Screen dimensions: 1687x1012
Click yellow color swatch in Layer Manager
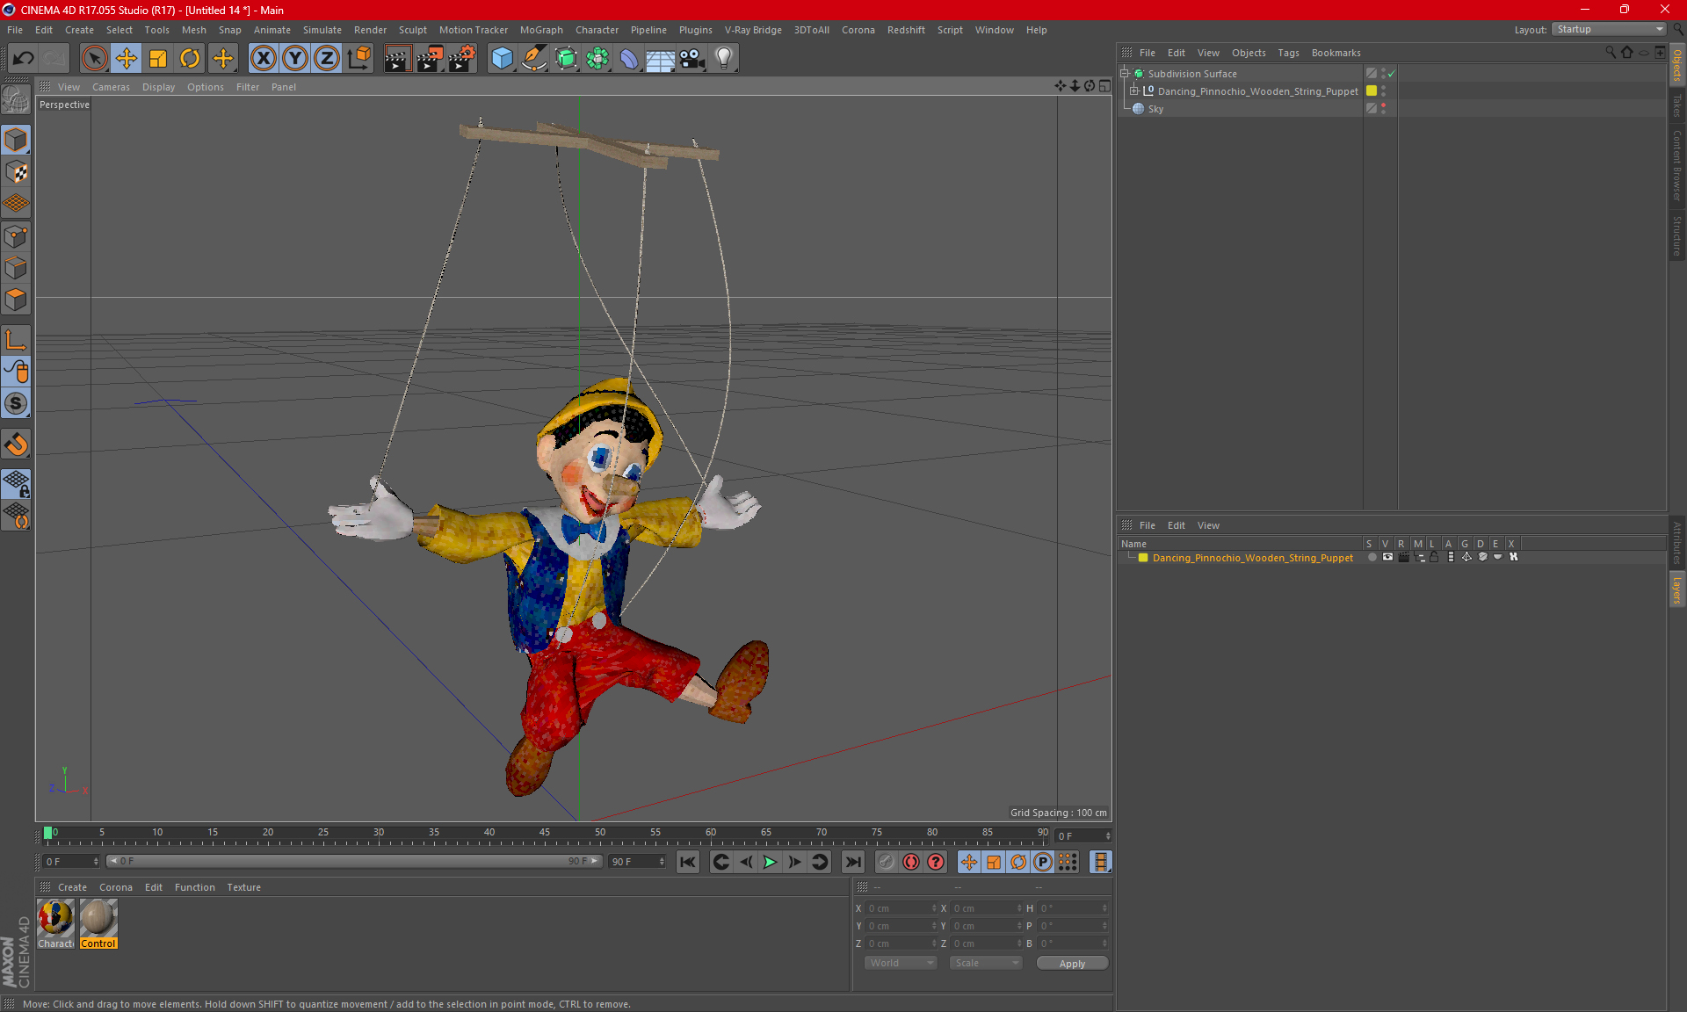(x=1143, y=557)
